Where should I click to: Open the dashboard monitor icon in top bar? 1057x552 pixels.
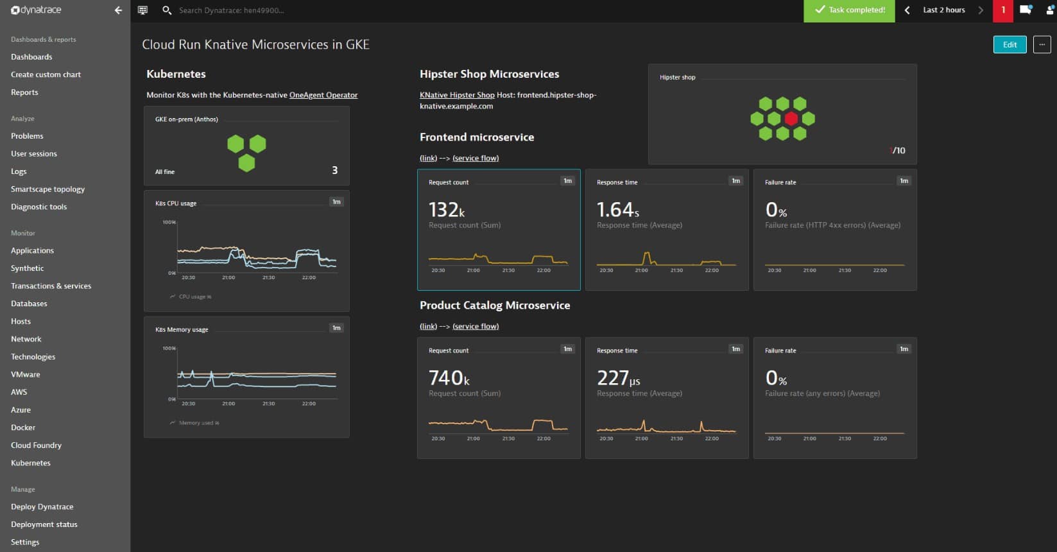(142, 10)
